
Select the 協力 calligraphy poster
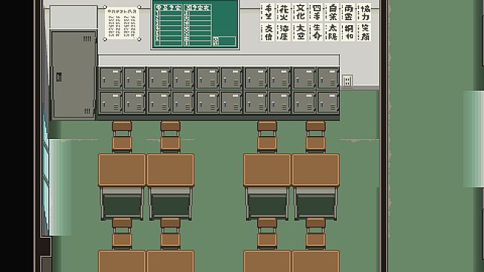pyautogui.click(x=364, y=13)
